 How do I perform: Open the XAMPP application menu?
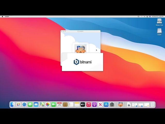[x=7, y=17]
